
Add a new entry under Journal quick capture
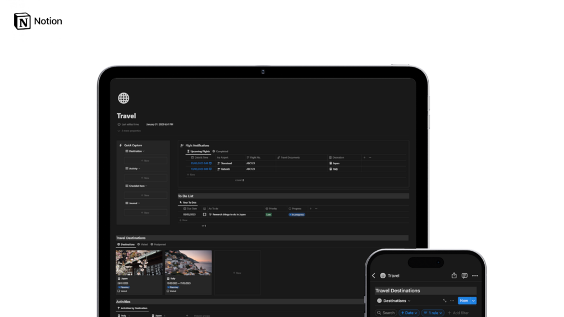(145, 213)
